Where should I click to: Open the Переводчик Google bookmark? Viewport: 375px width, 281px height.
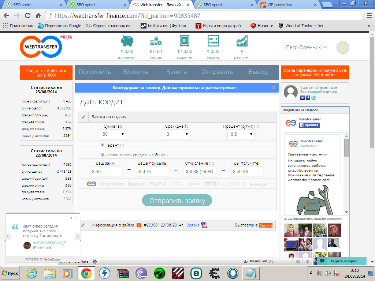60,26
